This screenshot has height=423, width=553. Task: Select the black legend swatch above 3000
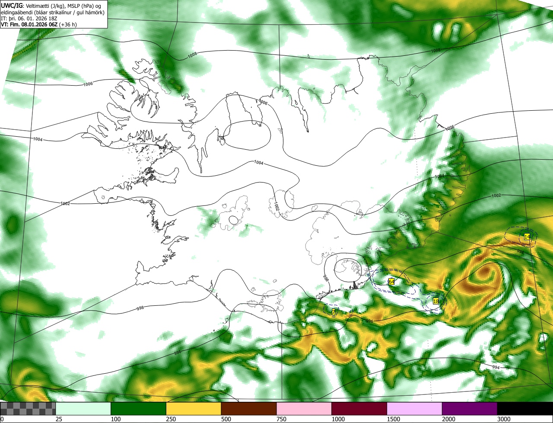pyautogui.click(x=525, y=409)
